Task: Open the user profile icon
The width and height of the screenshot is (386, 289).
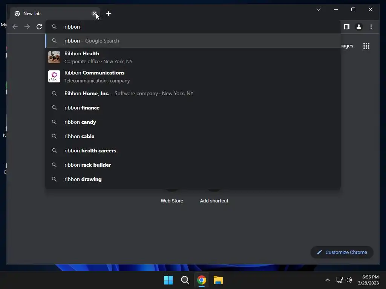Action: point(359,27)
